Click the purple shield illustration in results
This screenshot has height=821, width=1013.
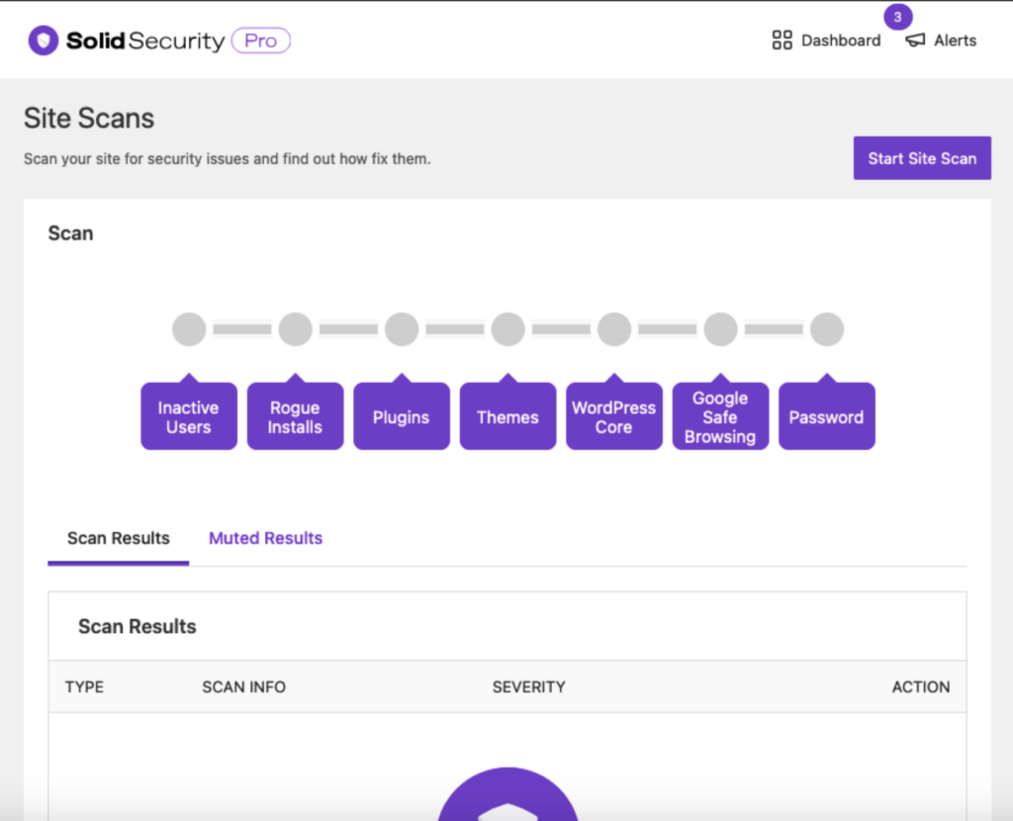click(x=507, y=794)
